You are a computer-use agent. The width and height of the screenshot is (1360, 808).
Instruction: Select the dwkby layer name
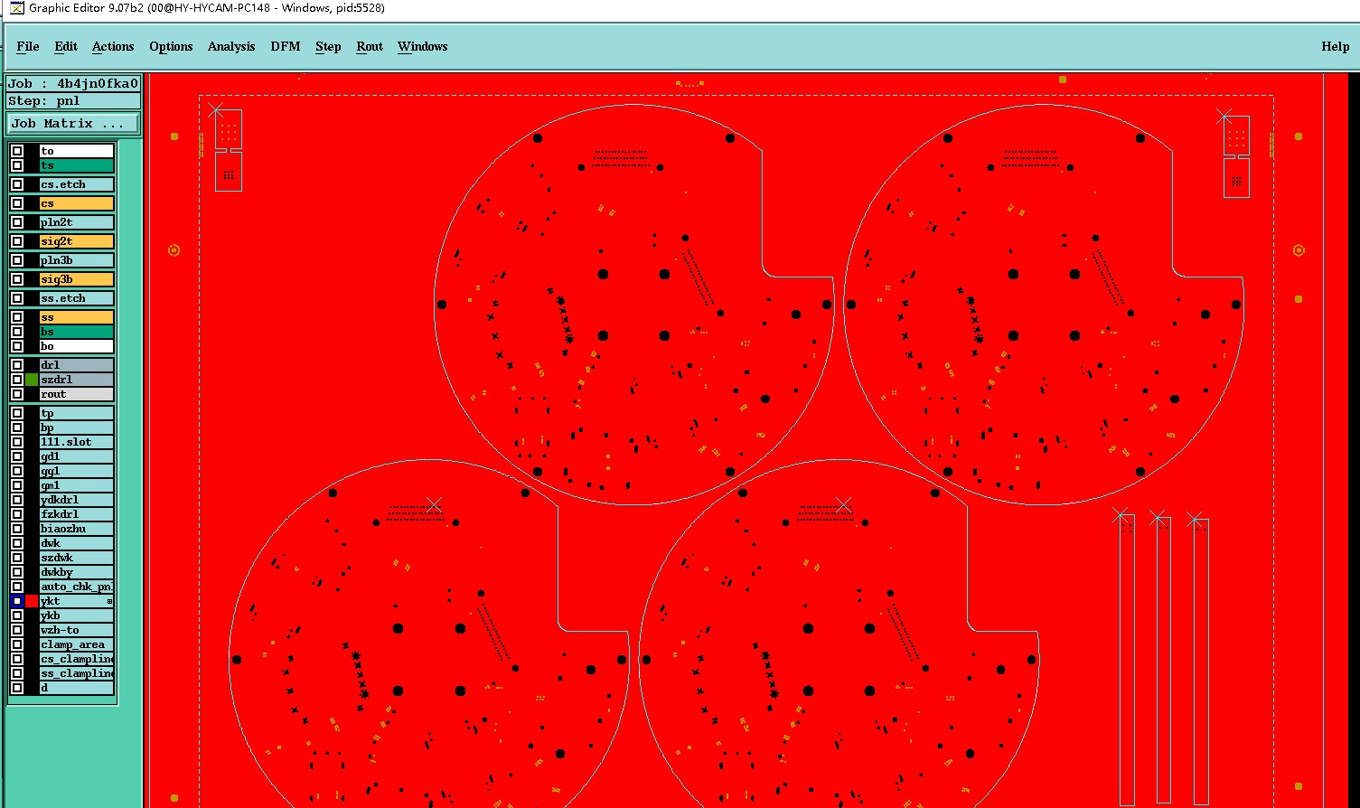click(77, 572)
